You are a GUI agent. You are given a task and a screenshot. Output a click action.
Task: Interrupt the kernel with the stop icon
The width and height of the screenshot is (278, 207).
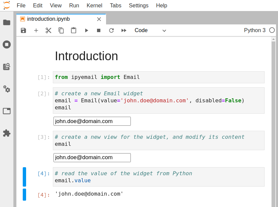coord(99,30)
